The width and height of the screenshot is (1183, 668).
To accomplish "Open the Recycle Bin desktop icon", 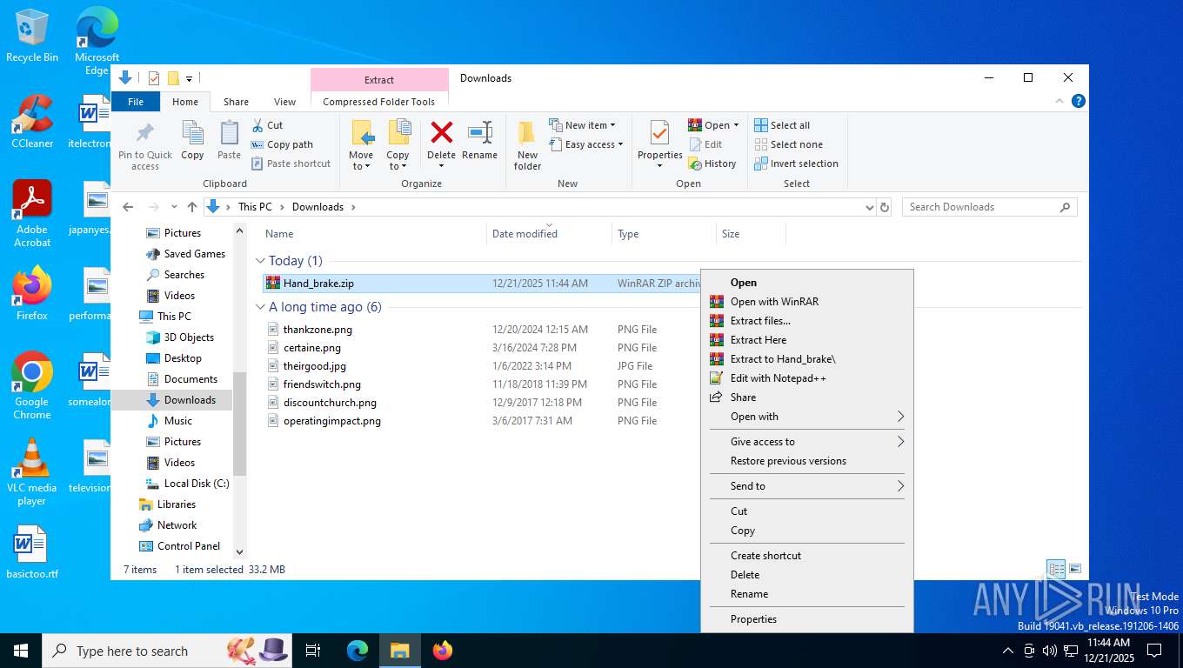I will (x=32, y=36).
